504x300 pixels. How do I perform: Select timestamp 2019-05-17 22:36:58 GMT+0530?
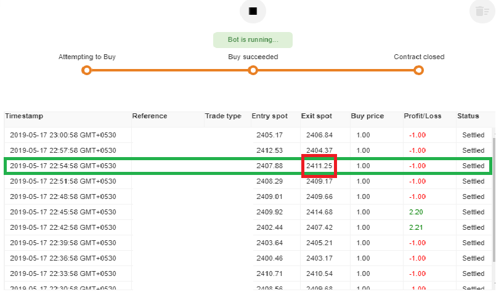point(63,258)
